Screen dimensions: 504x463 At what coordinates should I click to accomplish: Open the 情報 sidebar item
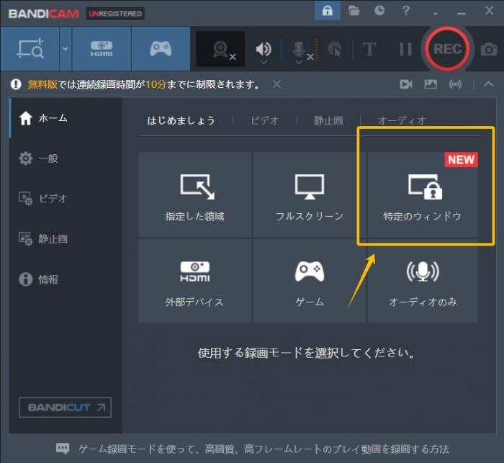pyautogui.click(x=66, y=279)
